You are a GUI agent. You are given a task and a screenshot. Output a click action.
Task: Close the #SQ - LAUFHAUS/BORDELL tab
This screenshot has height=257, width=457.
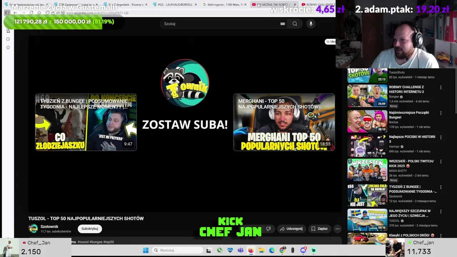click(196, 5)
